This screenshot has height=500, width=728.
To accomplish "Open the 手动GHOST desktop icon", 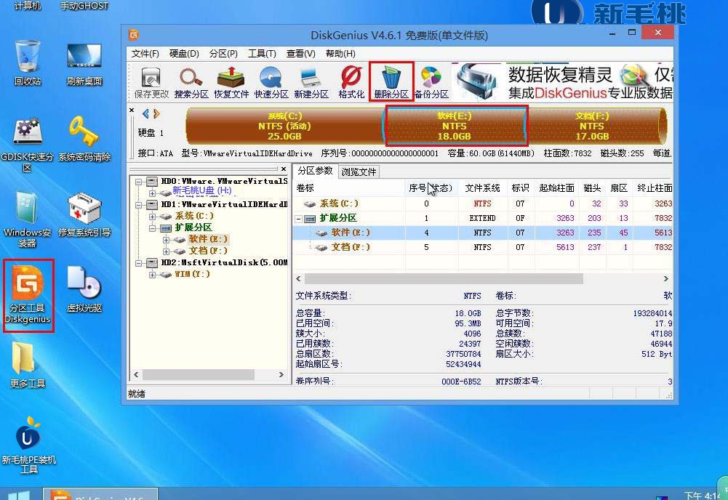I will [x=84, y=6].
